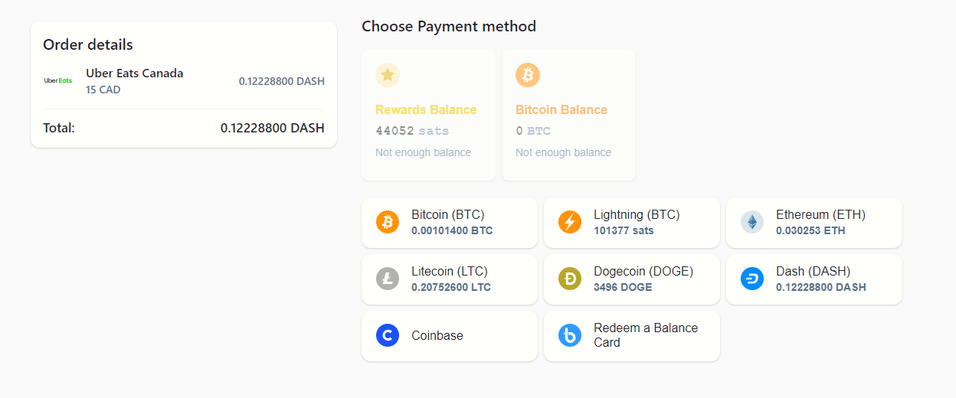956x398 pixels.
Task: Click the Rewards Balance star icon
Action: click(x=388, y=75)
